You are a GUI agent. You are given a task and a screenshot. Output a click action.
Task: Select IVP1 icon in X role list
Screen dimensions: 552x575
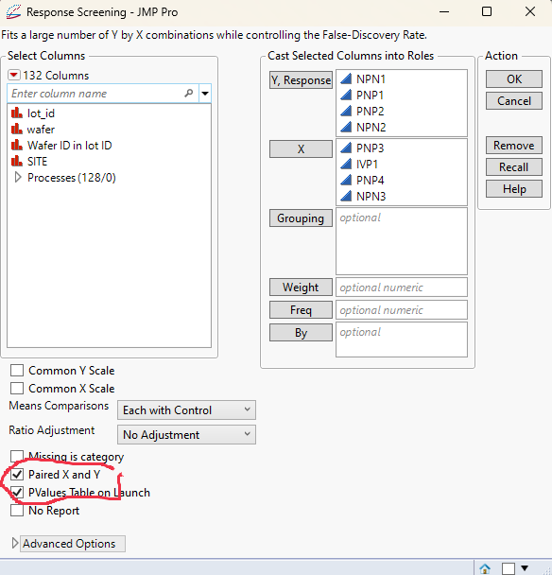pyautogui.click(x=346, y=164)
